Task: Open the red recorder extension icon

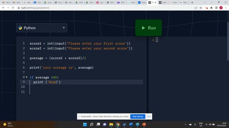Action: (x=206, y=8)
